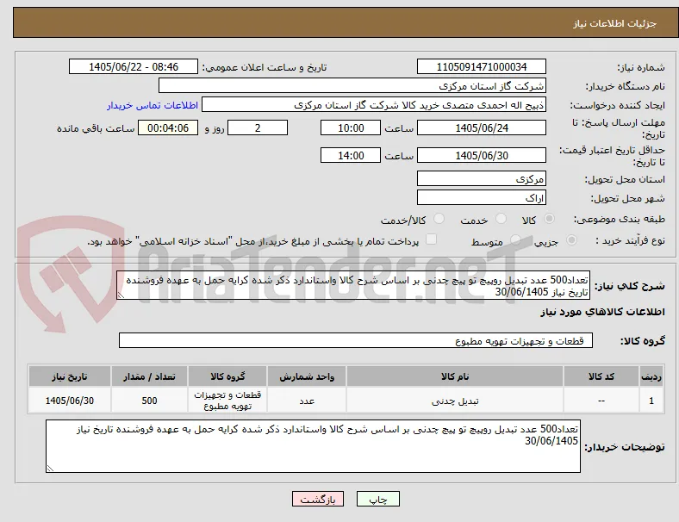Click the بازگشت back button
Viewport: 679px width, 522px height.
point(318,499)
